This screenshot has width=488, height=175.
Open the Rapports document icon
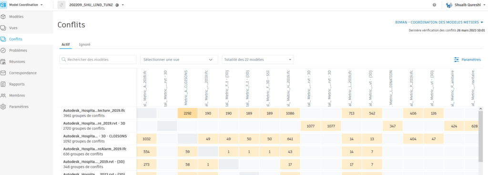(3, 84)
